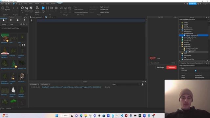Switch to the HOME ribbon tab

point(25,4)
